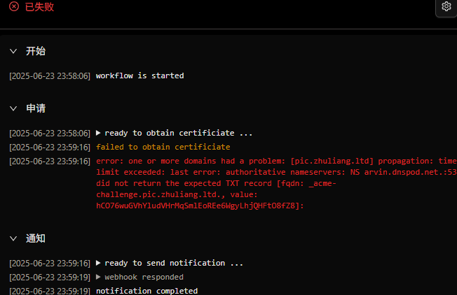Viewport: 457px width, 295px height.
Task: Expand the ready to send notification triangle
Action: (98, 263)
